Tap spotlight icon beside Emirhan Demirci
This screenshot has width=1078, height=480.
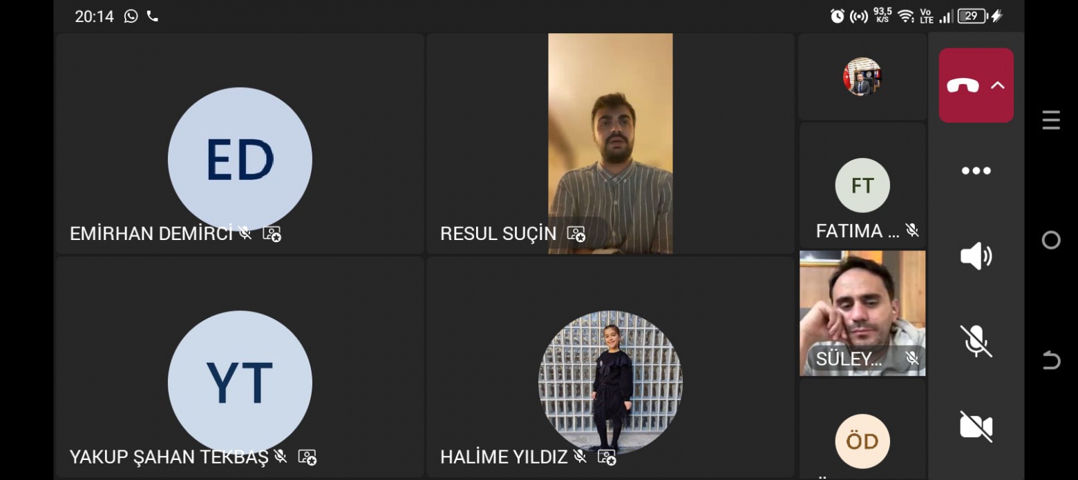[272, 234]
